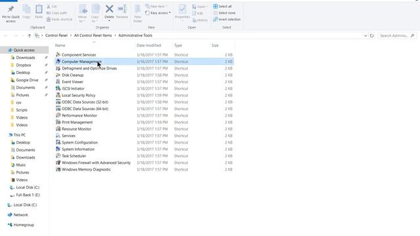
Task: Click the Delete X icon
Action: click(110, 9)
